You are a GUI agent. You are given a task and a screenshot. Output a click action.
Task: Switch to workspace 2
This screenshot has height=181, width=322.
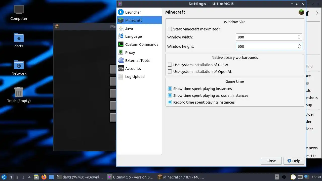pyautogui.click(x=17, y=177)
